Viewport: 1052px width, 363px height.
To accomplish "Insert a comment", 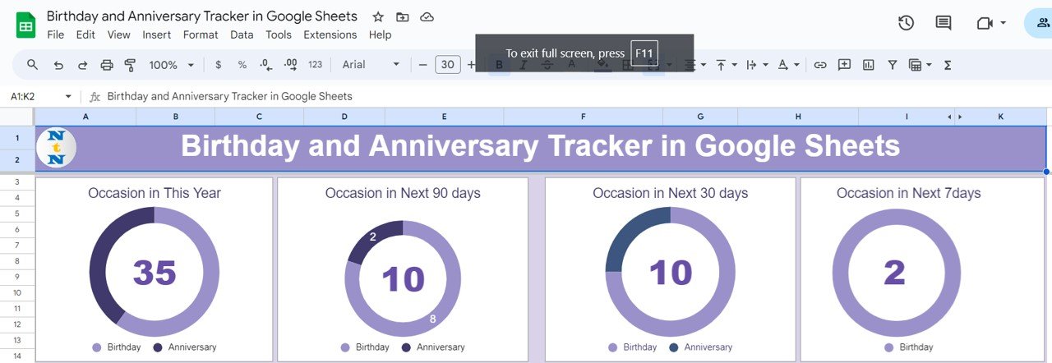I will tap(844, 64).
